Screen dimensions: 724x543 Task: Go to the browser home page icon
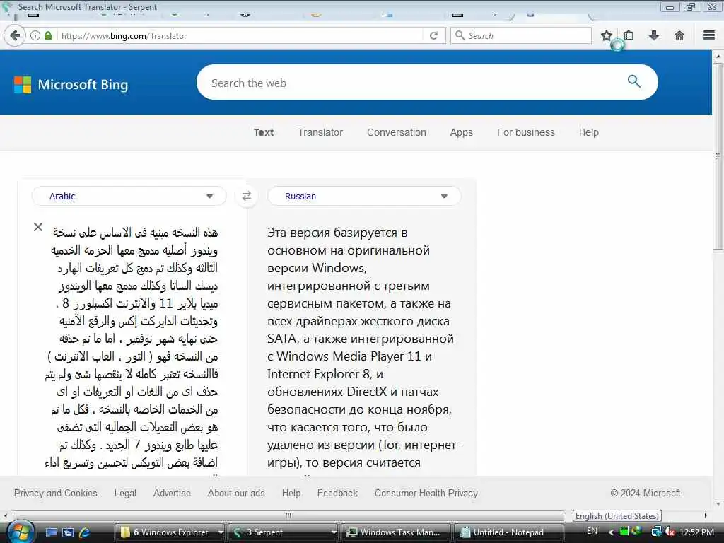pyautogui.click(x=679, y=35)
